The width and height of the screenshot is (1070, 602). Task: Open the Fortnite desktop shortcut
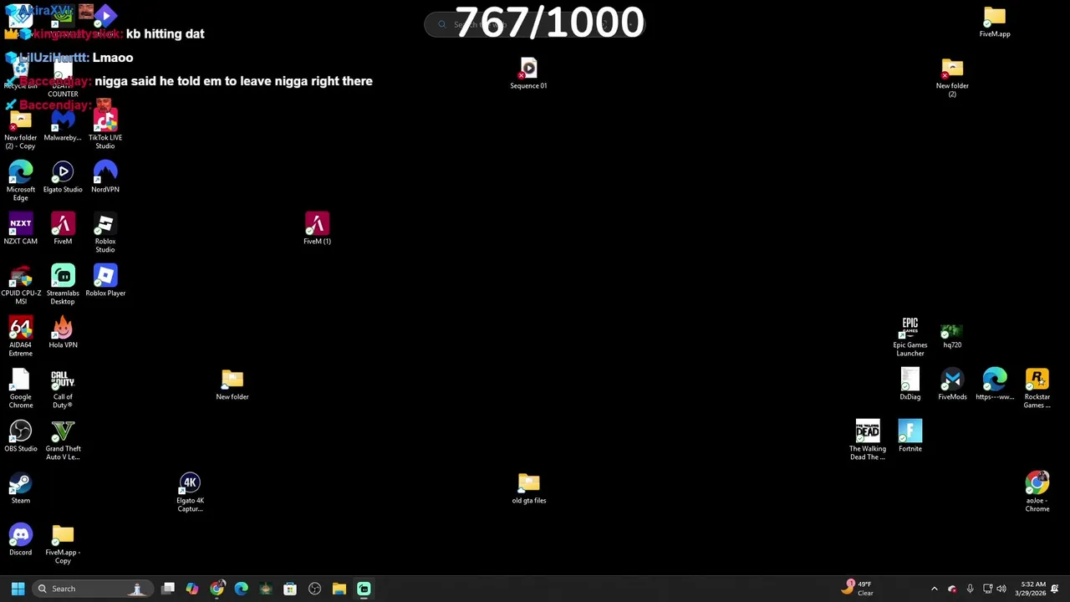910,436
